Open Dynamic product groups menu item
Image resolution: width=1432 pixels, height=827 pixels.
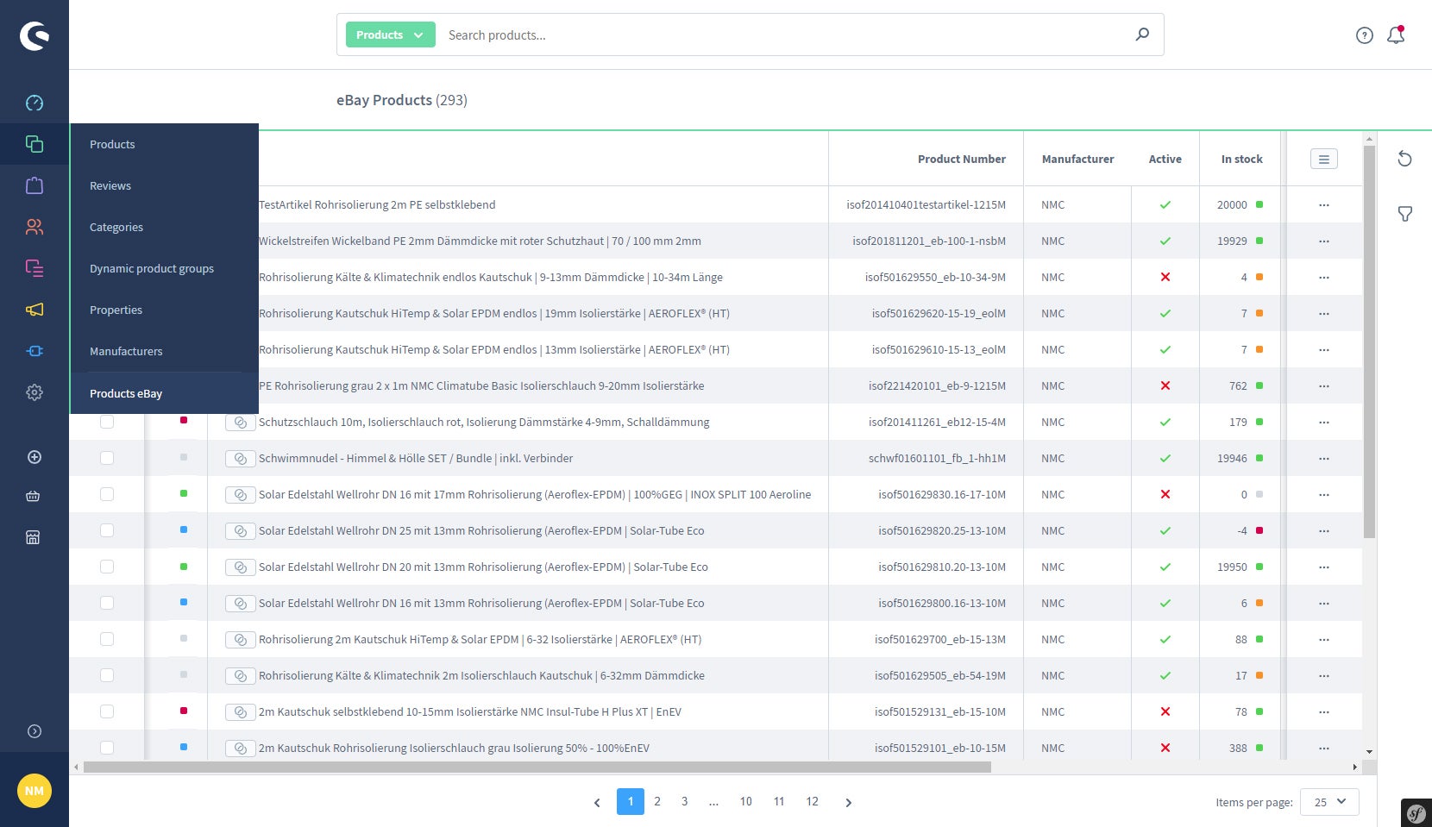coord(164,268)
